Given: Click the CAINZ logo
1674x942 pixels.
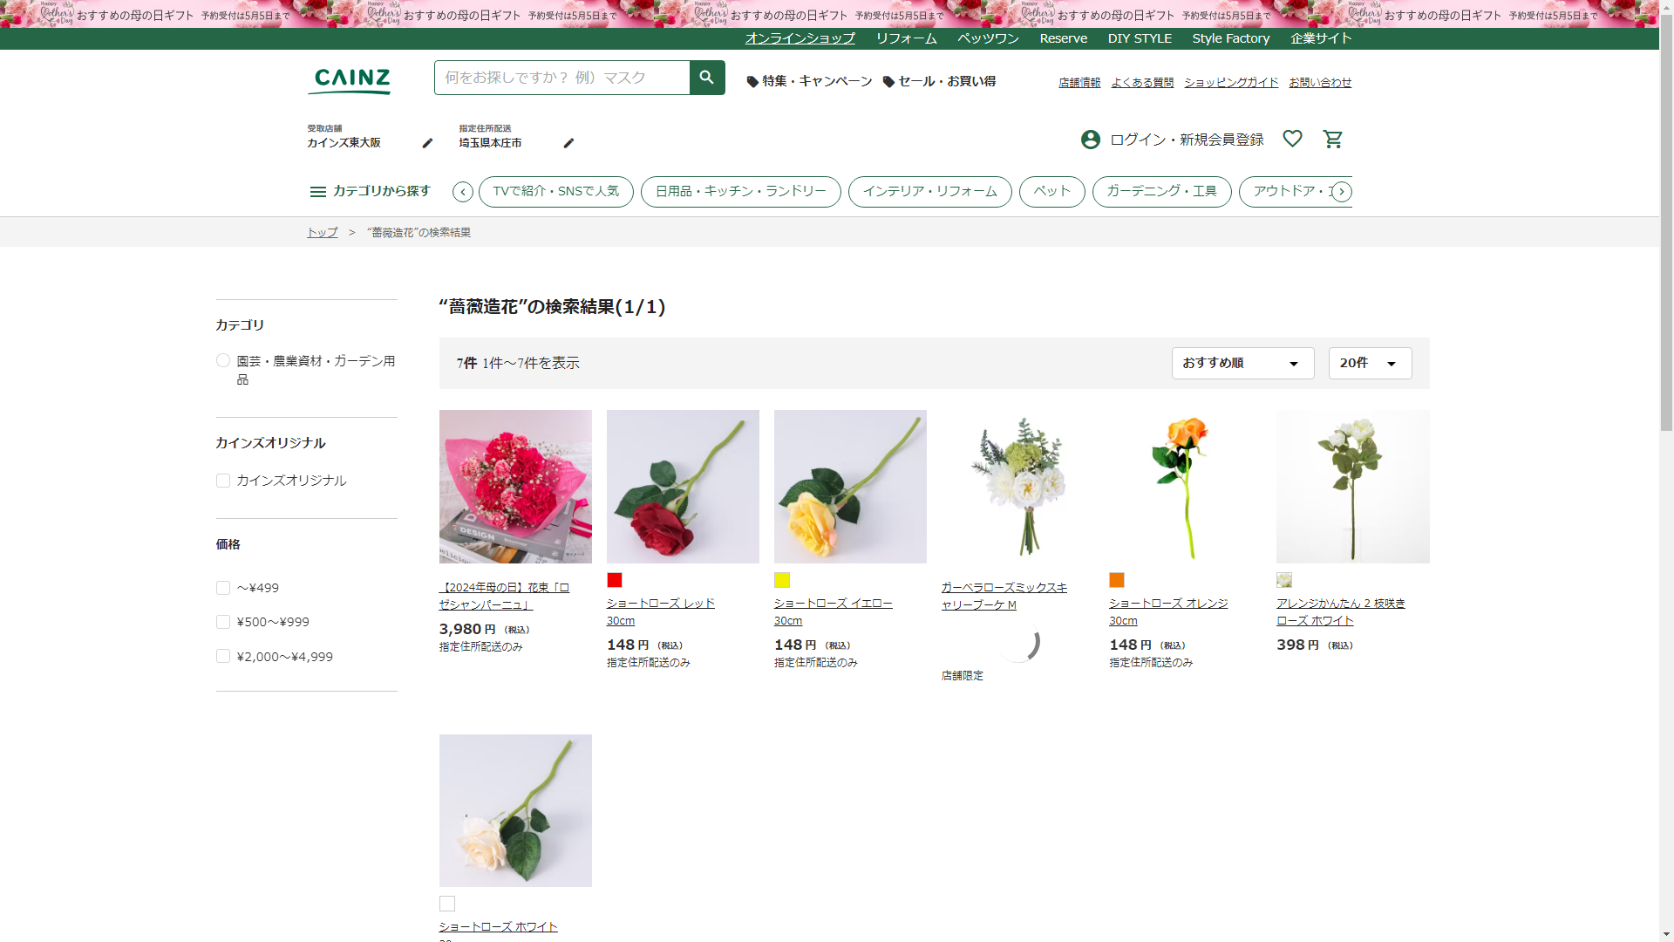Looking at the screenshot, I should pyautogui.click(x=350, y=80).
